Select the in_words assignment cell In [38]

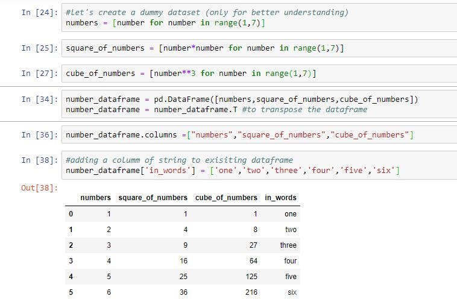pos(259,165)
